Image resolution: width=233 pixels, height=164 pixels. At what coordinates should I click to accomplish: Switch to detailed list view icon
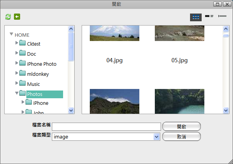222,17
